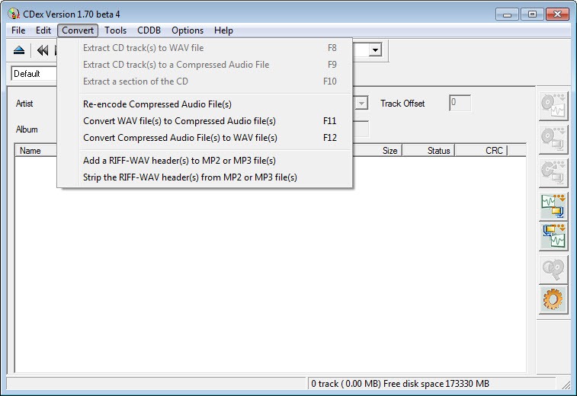Click extract CD tracks to WAV icon
This screenshot has height=396, width=577.
coord(553,107)
